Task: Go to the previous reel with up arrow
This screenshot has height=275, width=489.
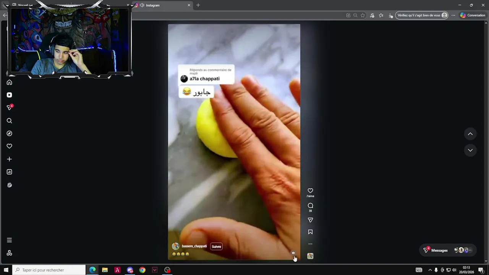Action: coord(470,134)
